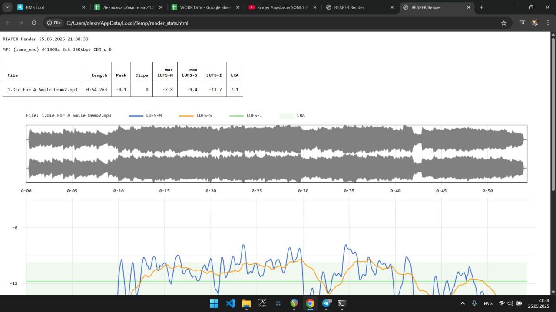This screenshot has height=312, width=556.
Task: Click the -12 loudness axis label
Action: coord(13,283)
